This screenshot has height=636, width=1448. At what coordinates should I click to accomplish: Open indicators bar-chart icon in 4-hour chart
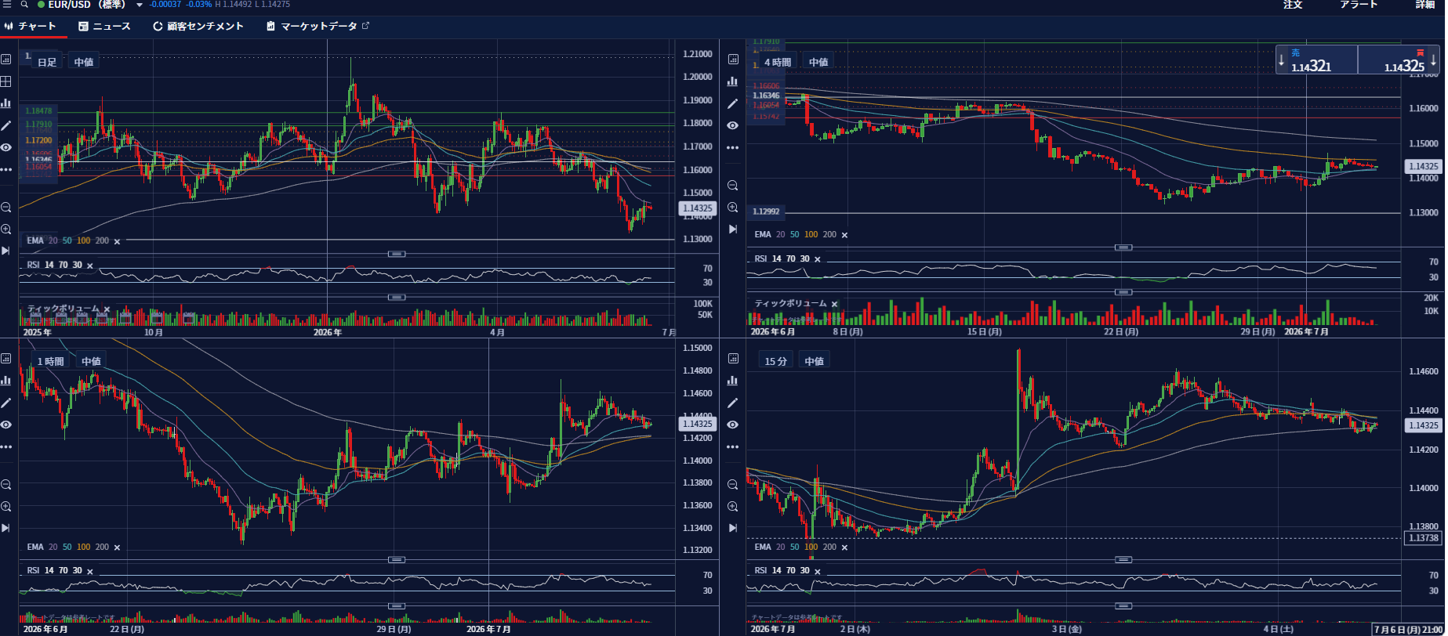(x=733, y=81)
